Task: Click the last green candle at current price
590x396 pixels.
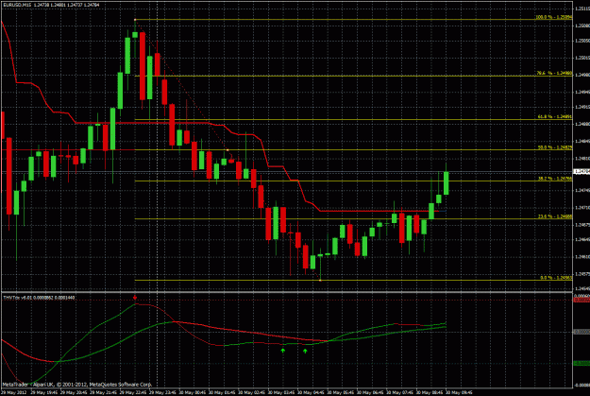Action: pos(447,182)
